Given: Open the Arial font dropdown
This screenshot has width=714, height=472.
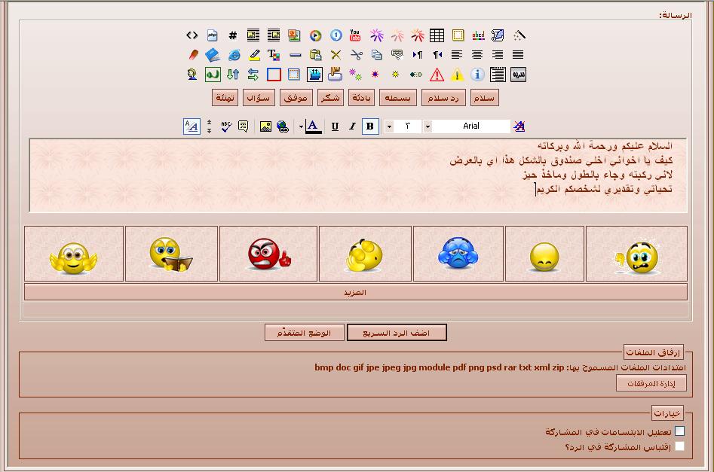Looking at the screenshot, I should click(427, 126).
